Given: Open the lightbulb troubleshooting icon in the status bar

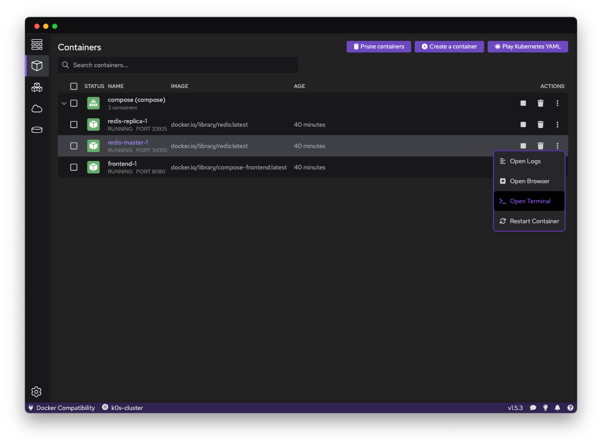Looking at the screenshot, I should (x=545, y=408).
